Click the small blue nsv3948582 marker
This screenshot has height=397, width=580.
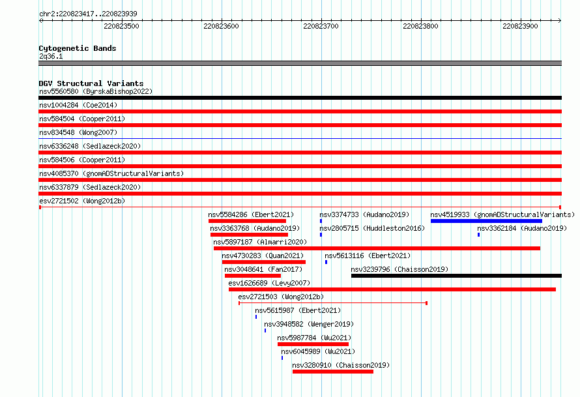point(265,331)
